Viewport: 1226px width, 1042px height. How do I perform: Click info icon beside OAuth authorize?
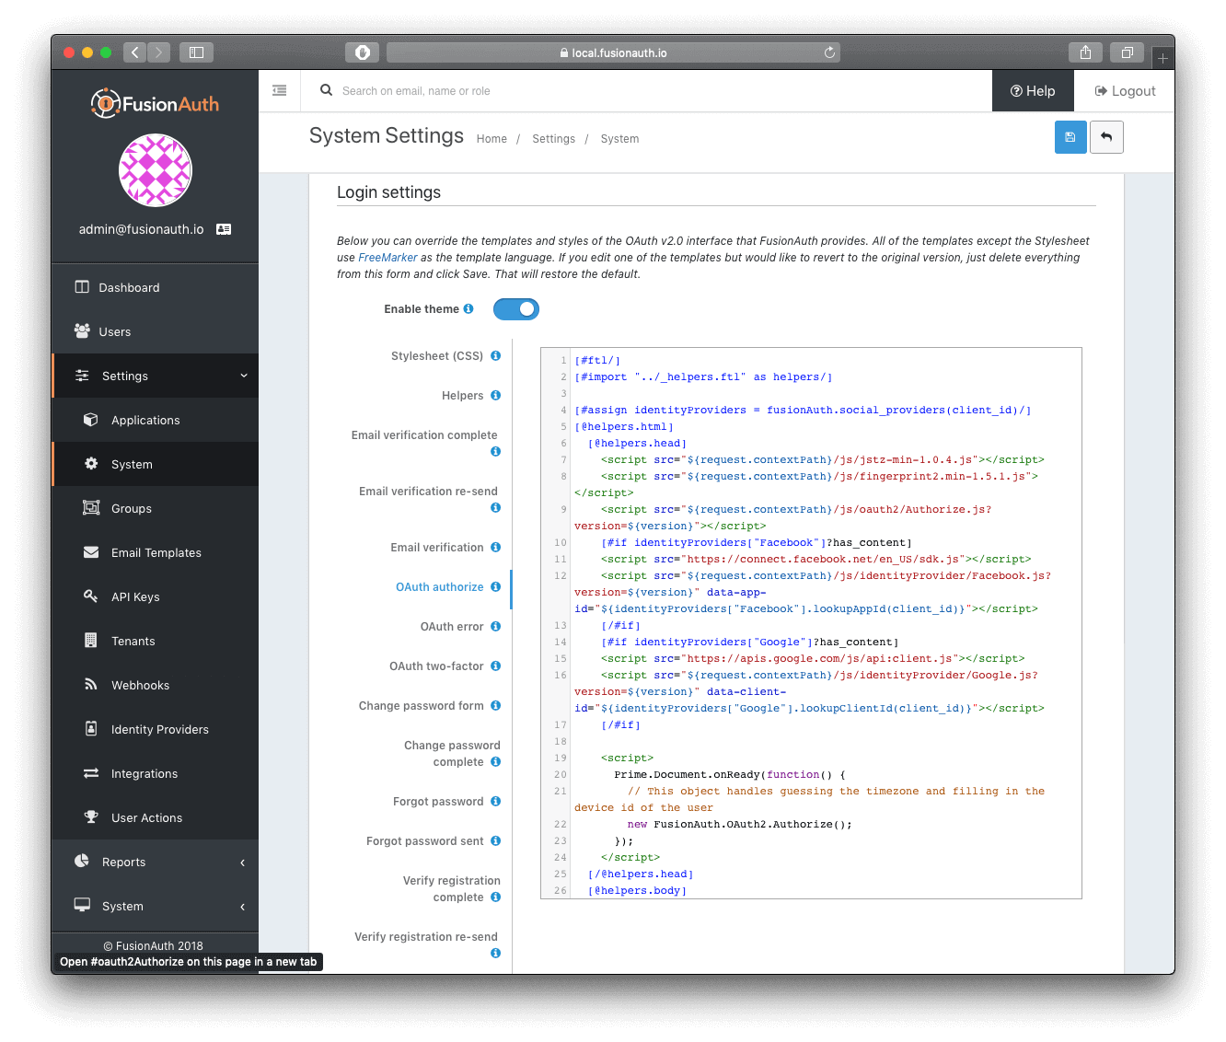tap(495, 587)
